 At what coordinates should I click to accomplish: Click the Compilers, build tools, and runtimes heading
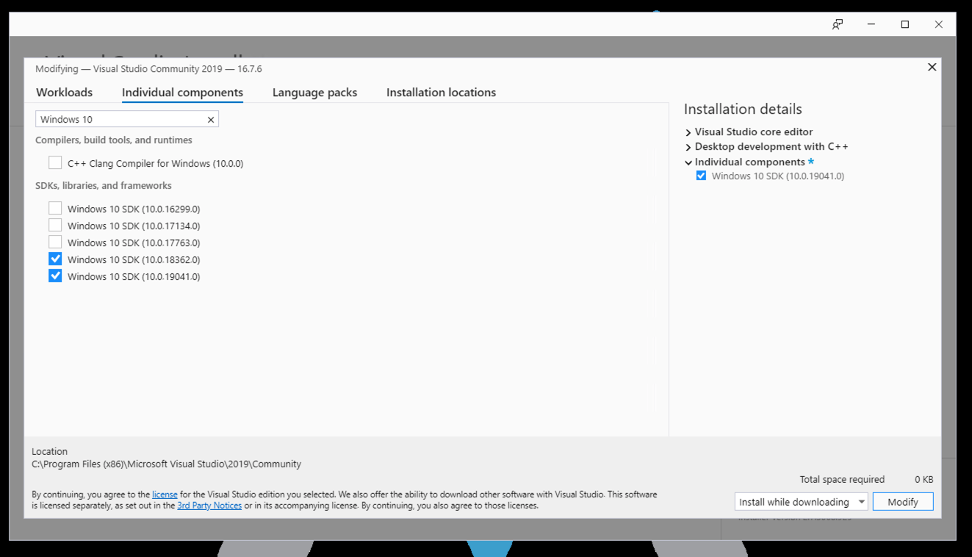click(x=114, y=140)
